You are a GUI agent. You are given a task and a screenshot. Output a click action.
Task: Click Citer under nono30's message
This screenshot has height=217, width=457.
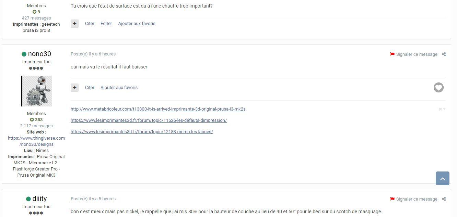[90, 88]
